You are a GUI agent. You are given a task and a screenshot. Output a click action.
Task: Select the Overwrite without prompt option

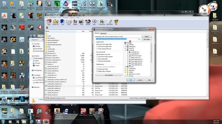[x=104, y=56]
